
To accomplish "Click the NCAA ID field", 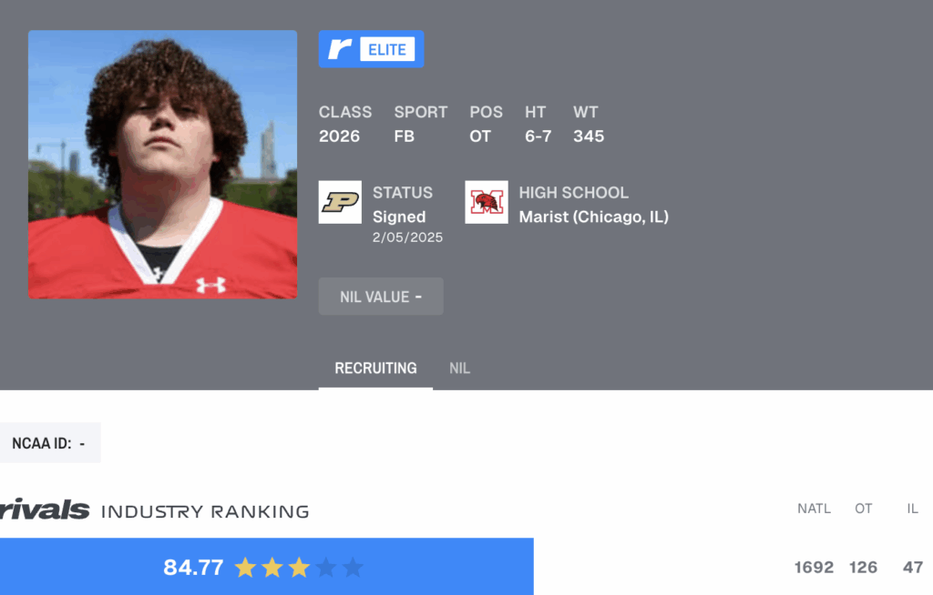I will pyautogui.click(x=50, y=443).
